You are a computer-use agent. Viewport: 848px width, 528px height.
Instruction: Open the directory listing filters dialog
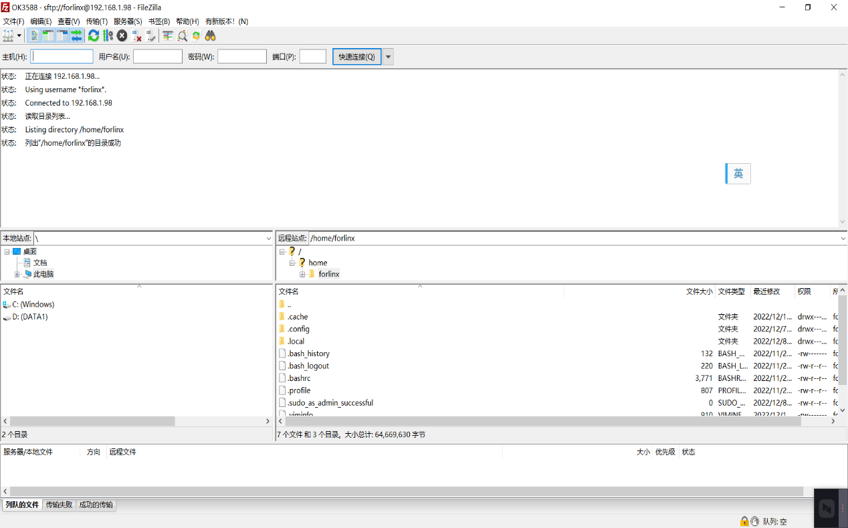coord(168,35)
